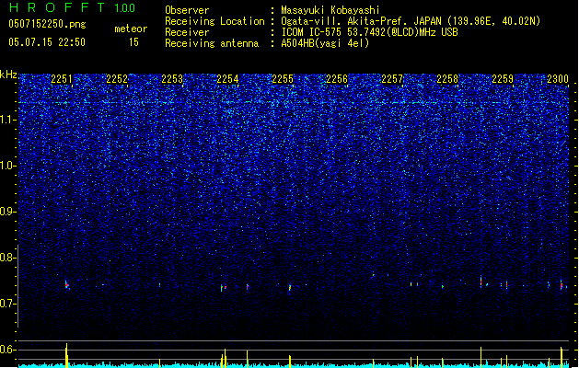Viewport: 579px width, 368px height.
Task: Click the 2252 time marker
Action: click(x=117, y=79)
